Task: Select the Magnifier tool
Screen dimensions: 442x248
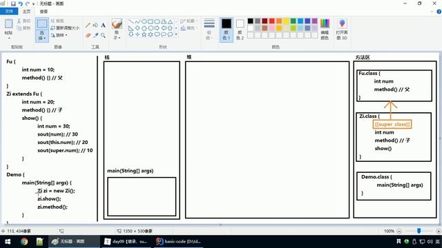Action: coord(103,35)
